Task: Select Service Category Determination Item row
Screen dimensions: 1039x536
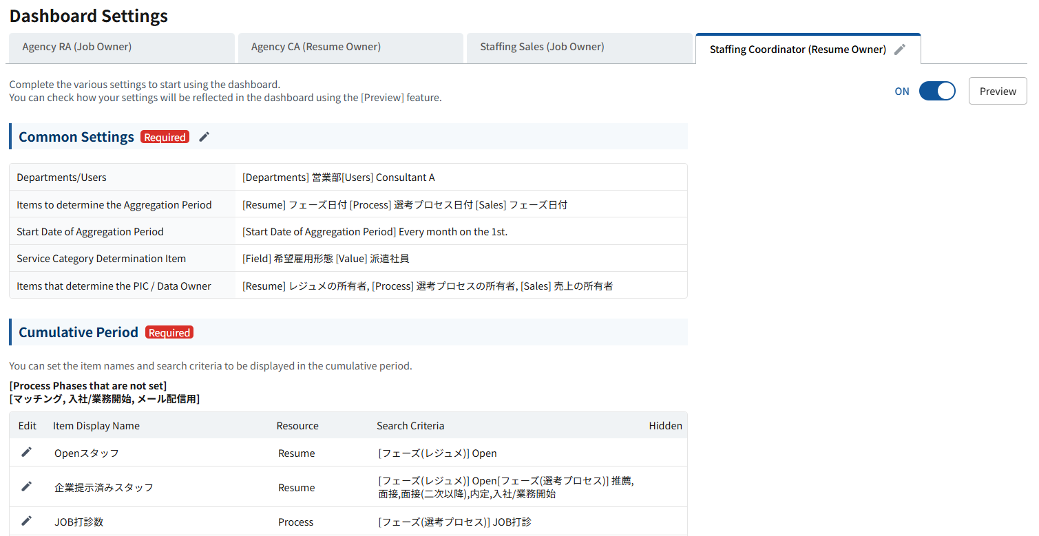Action: (x=348, y=259)
